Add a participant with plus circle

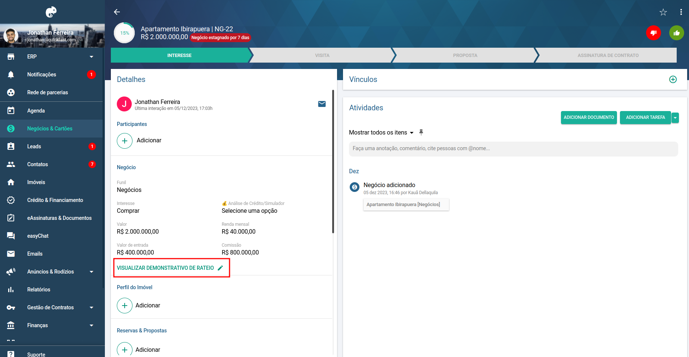(x=125, y=141)
